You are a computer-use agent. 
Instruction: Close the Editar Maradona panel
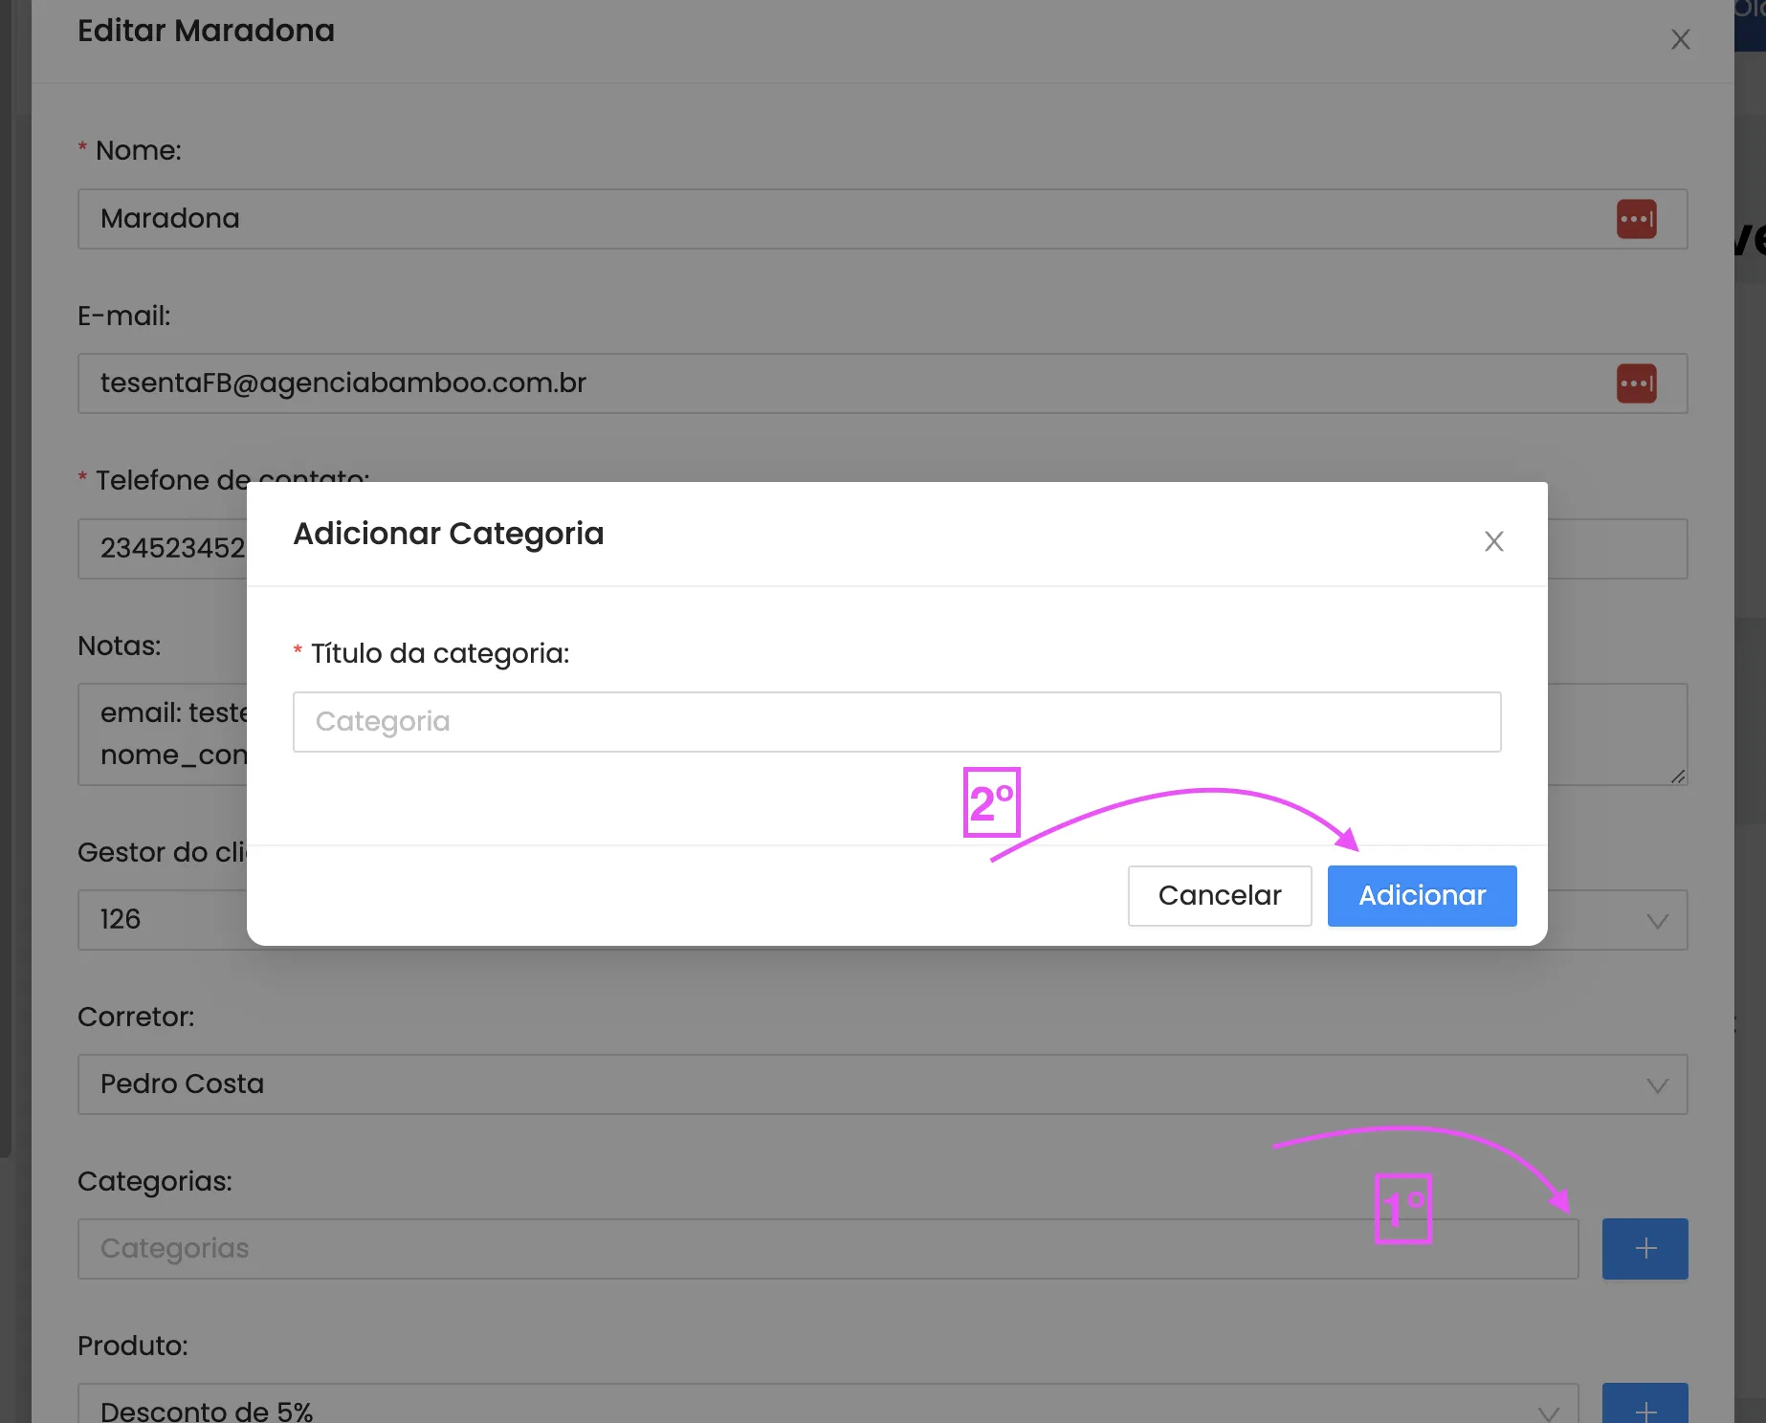(1681, 39)
